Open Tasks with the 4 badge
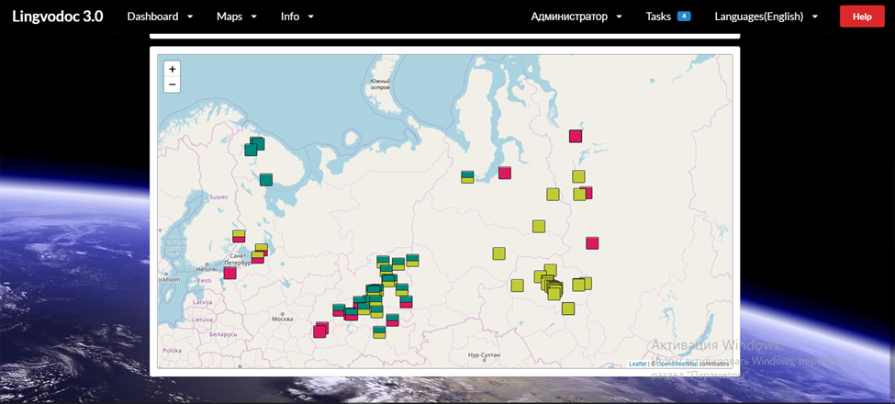Image resolution: width=895 pixels, height=404 pixels. tap(667, 17)
